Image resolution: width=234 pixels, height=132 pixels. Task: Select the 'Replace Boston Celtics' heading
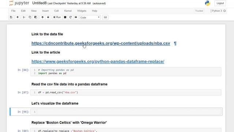click(69, 122)
